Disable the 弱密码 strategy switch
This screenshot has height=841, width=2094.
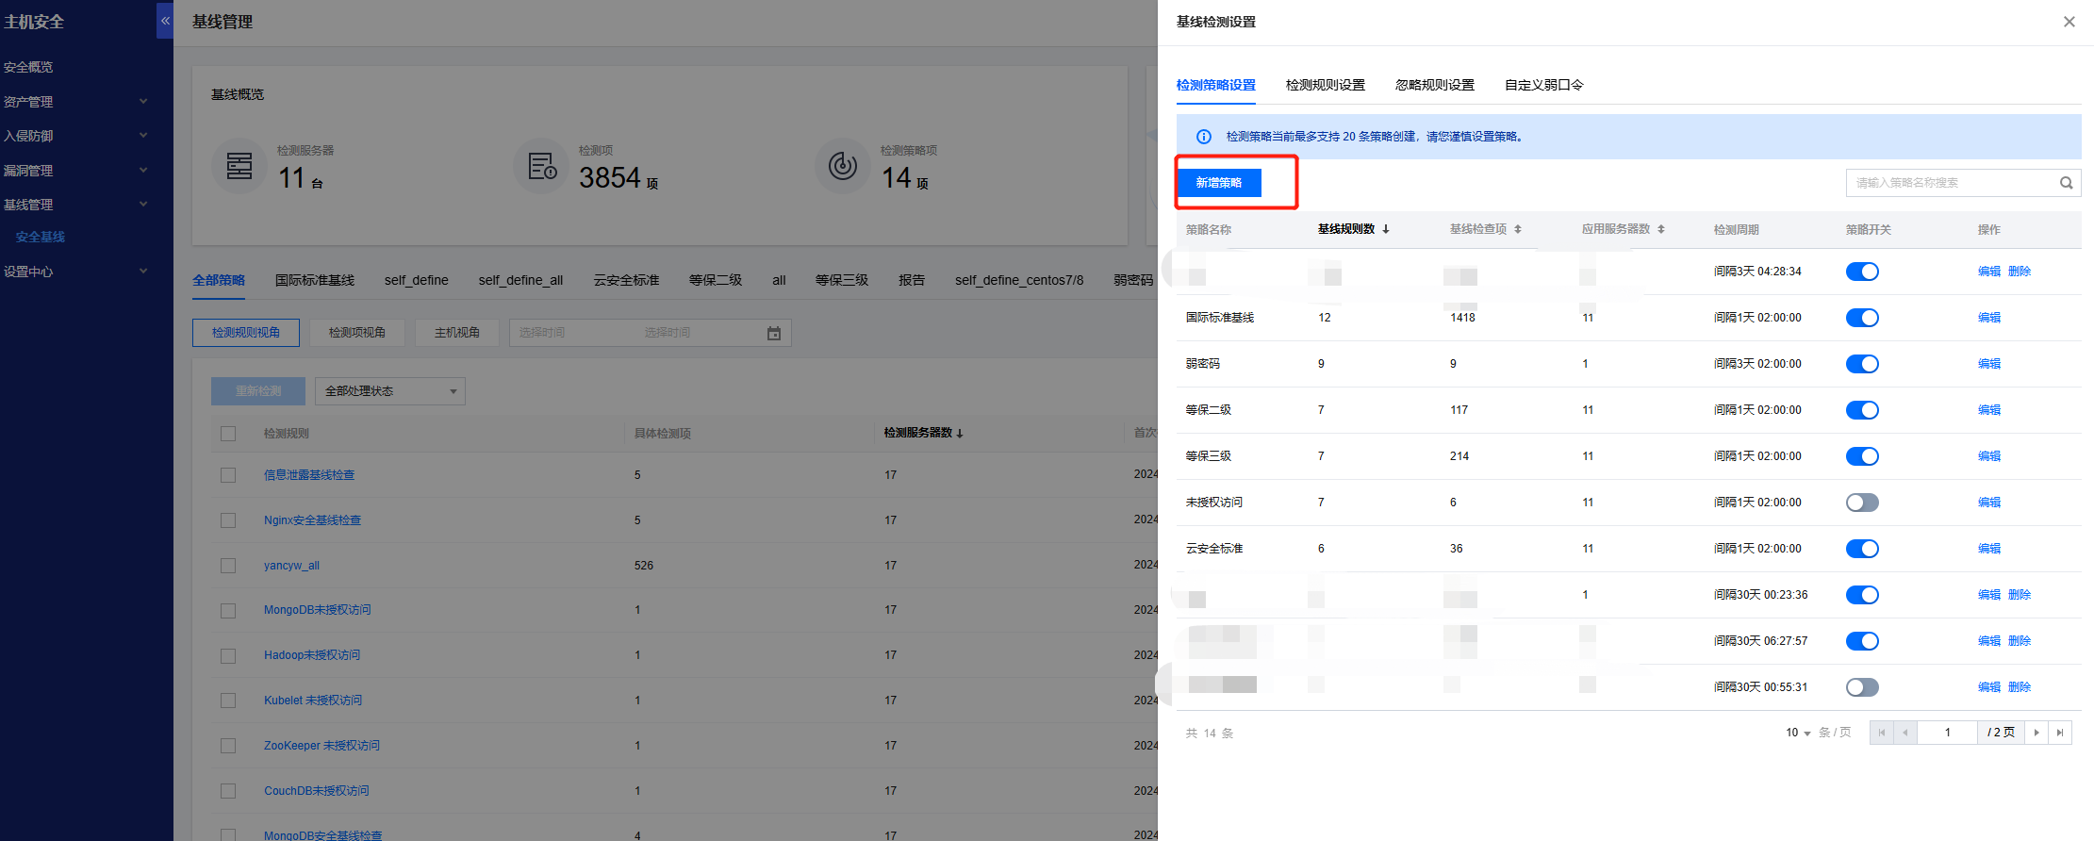[x=1861, y=364]
